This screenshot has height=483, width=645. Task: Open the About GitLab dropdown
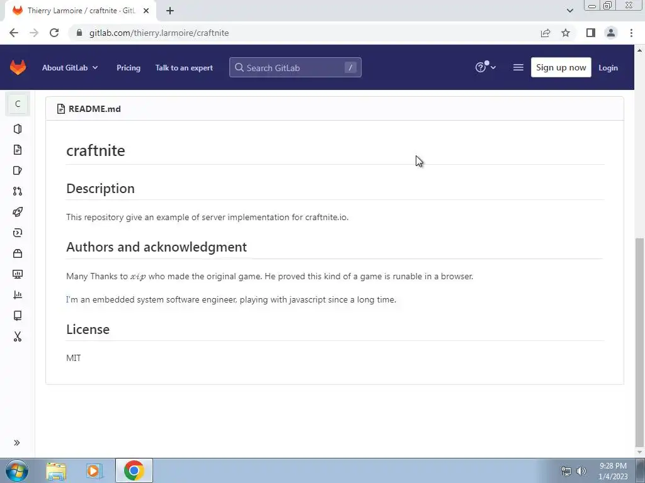coord(70,68)
